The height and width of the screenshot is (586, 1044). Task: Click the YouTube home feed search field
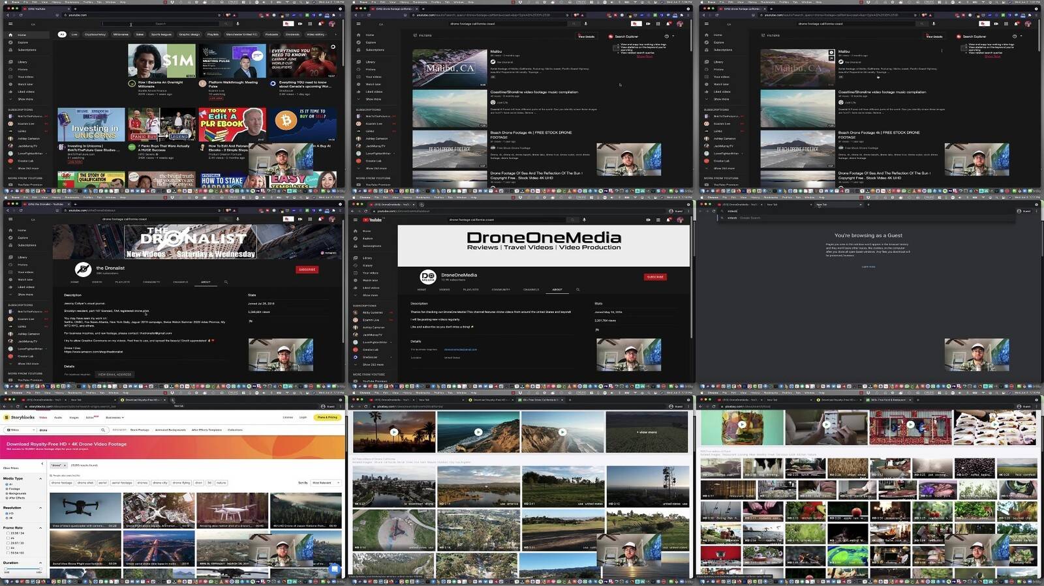click(161, 24)
